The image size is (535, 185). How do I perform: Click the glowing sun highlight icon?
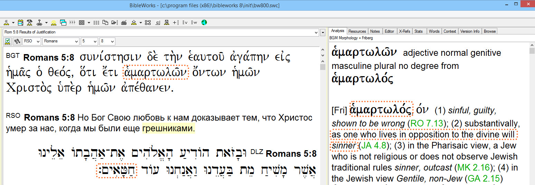coord(54,23)
